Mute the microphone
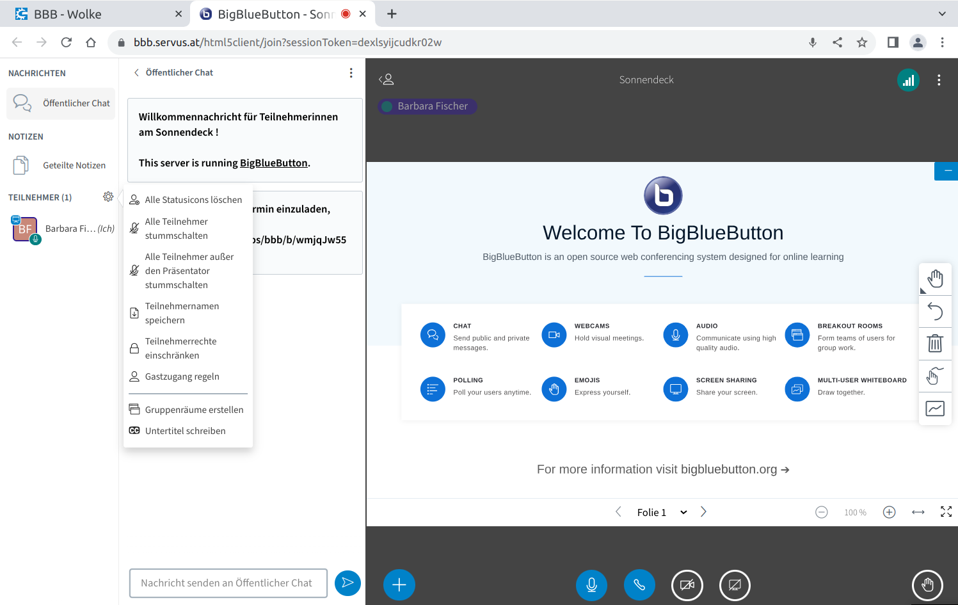The height and width of the screenshot is (605, 958). (591, 585)
